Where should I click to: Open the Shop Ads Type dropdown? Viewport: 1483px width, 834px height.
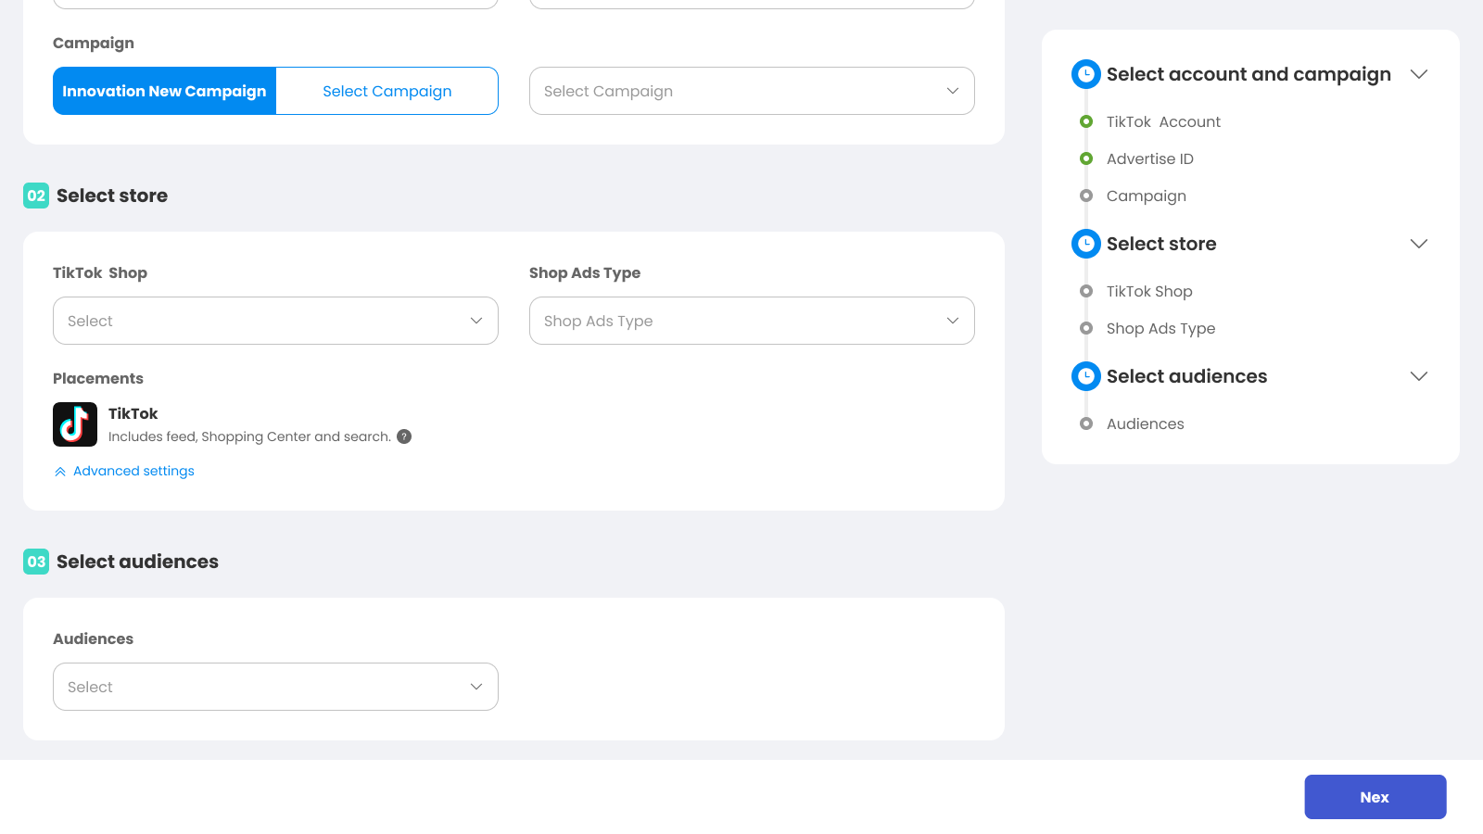click(x=751, y=321)
